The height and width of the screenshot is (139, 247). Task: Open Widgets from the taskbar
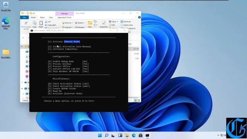[x=120, y=136]
